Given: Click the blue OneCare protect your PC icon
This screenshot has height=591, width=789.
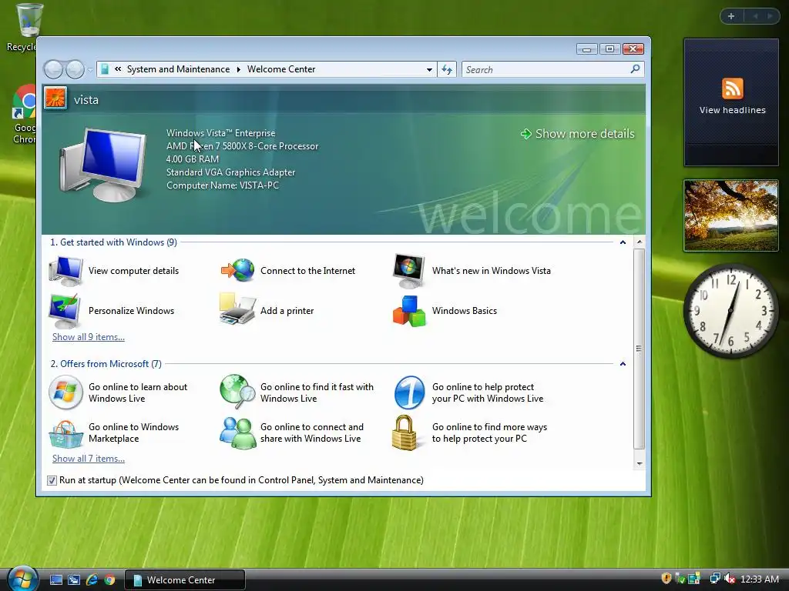Looking at the screenshot, I should (x=409, y=392).
